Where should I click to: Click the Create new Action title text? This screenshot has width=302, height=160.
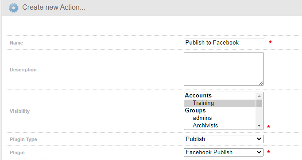tap(54, 7)
